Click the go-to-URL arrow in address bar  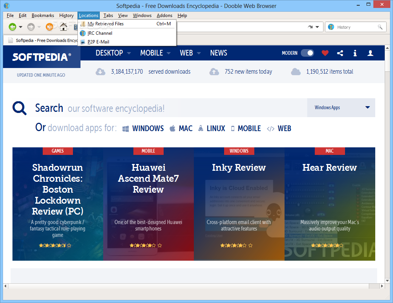pyautogui.click(x=310, y=27)
